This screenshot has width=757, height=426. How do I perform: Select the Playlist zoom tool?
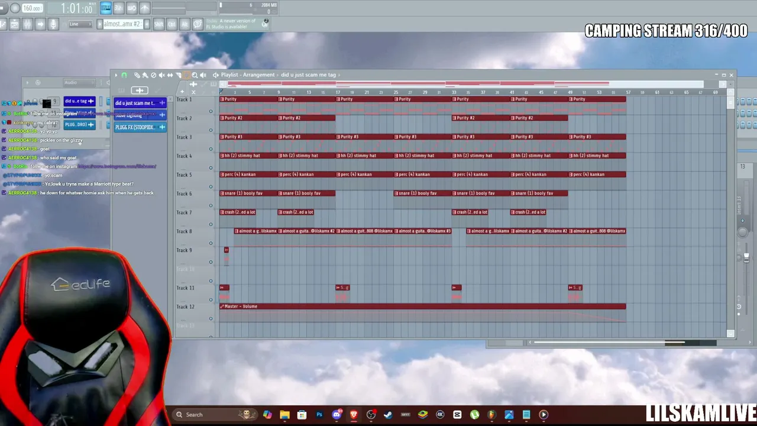coord(195,75)
